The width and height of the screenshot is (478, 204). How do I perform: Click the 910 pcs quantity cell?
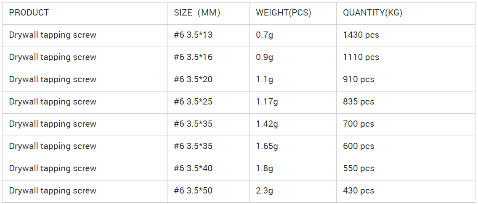tap(358, 79)
